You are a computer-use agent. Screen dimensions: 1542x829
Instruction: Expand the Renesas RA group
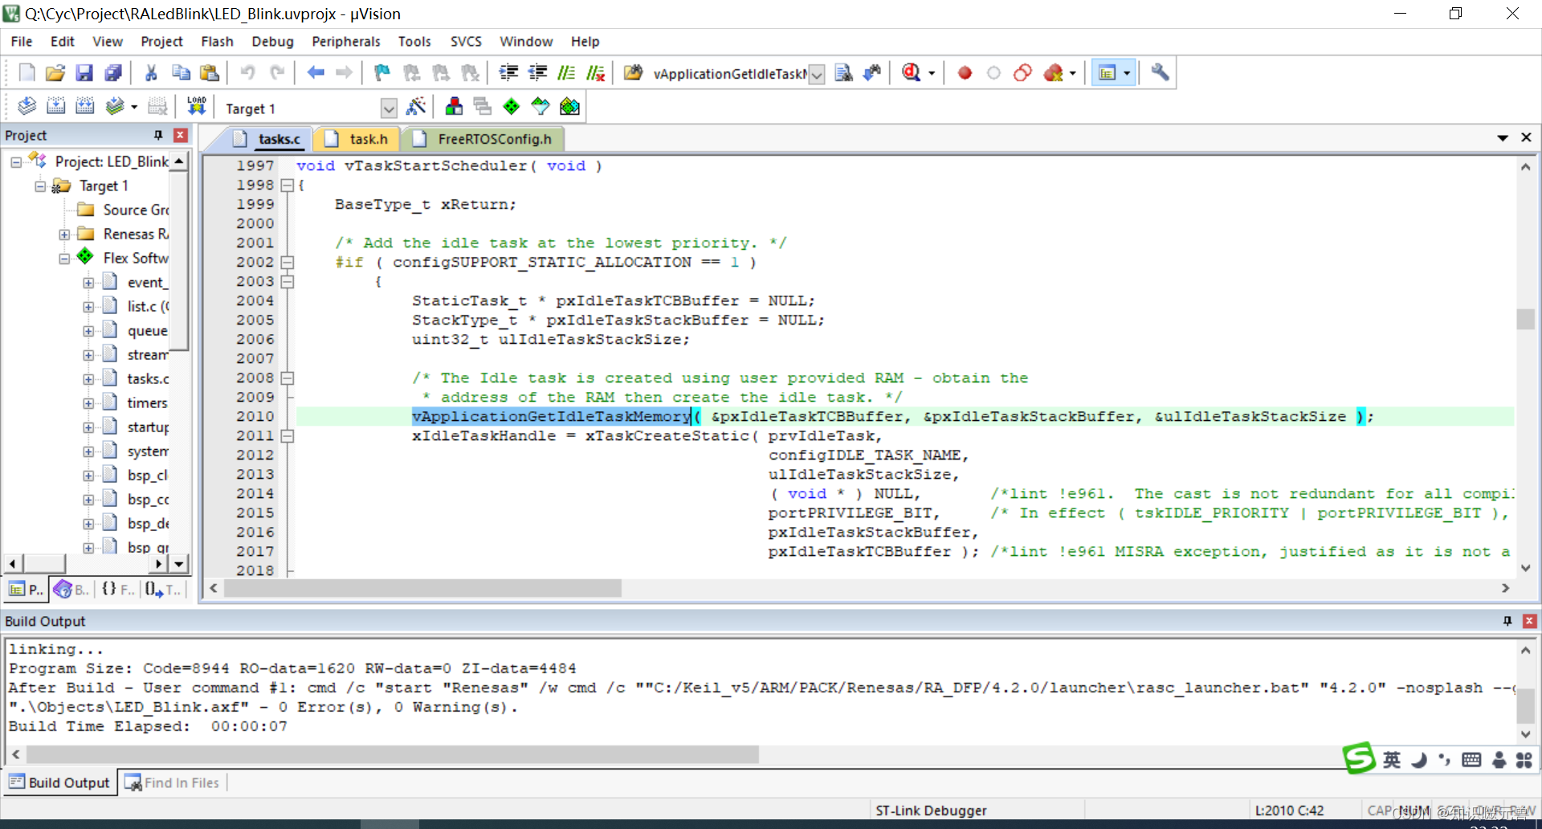click(64, 235)
